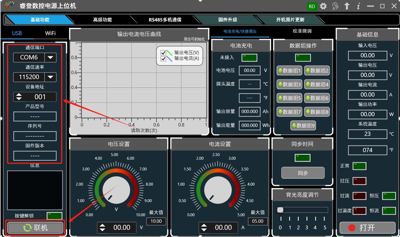Toggle the 输出电流(A) curve checkbox
This screenshot has width=400, height=237.
point(163,59)
